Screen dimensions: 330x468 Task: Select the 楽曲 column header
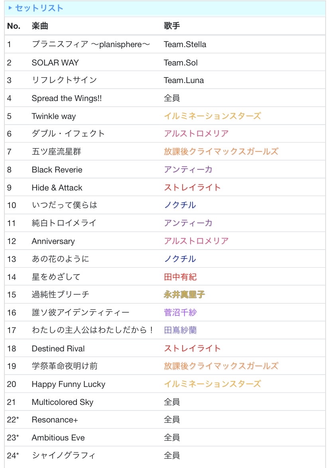point(40,26)
